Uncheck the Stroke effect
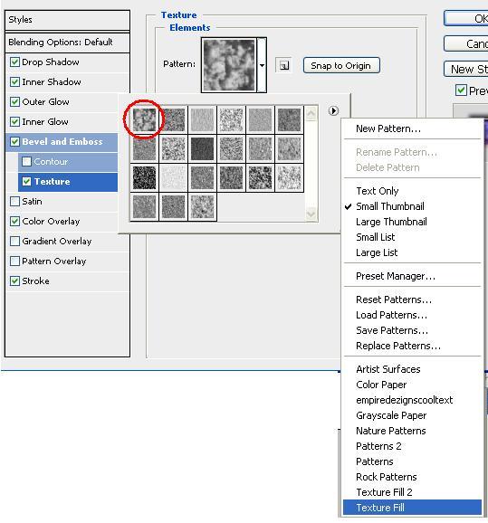Image resolution: width=488 pixels, height=523 pixels. click(x=14, y=281)
